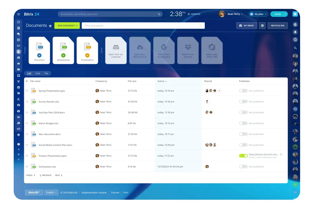325x203 pixels.
Task: Open the Messenger icon in left sidebar
Action: pos(18,34)
